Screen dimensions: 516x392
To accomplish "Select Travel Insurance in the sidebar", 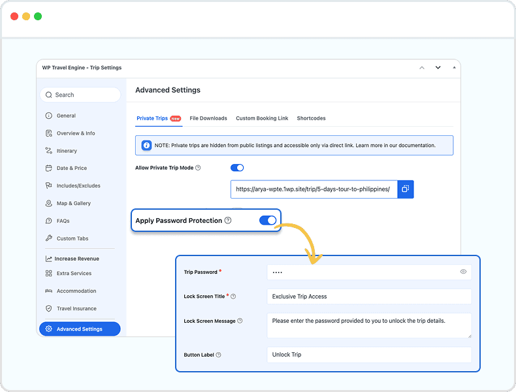I will pyautogui.click(x=76, y=308).
